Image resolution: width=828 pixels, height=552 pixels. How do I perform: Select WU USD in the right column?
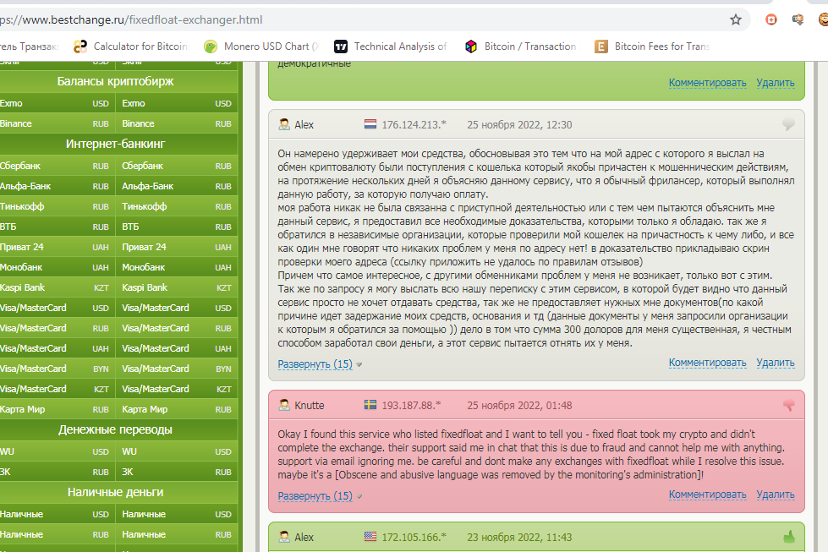(177, 451)
